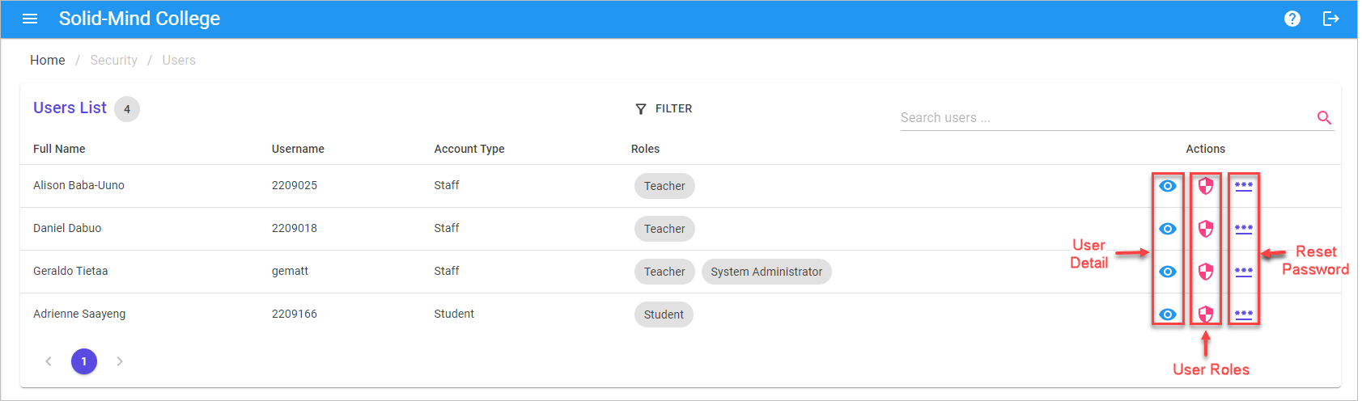Screen dimensions: 1362x401
Task: Open the help question mark icon
Action: tap(1292, 19)
